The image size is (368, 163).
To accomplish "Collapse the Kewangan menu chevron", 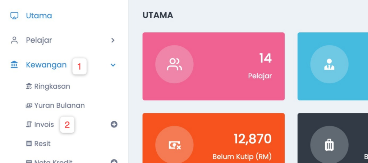I will [x=113, y=65].
